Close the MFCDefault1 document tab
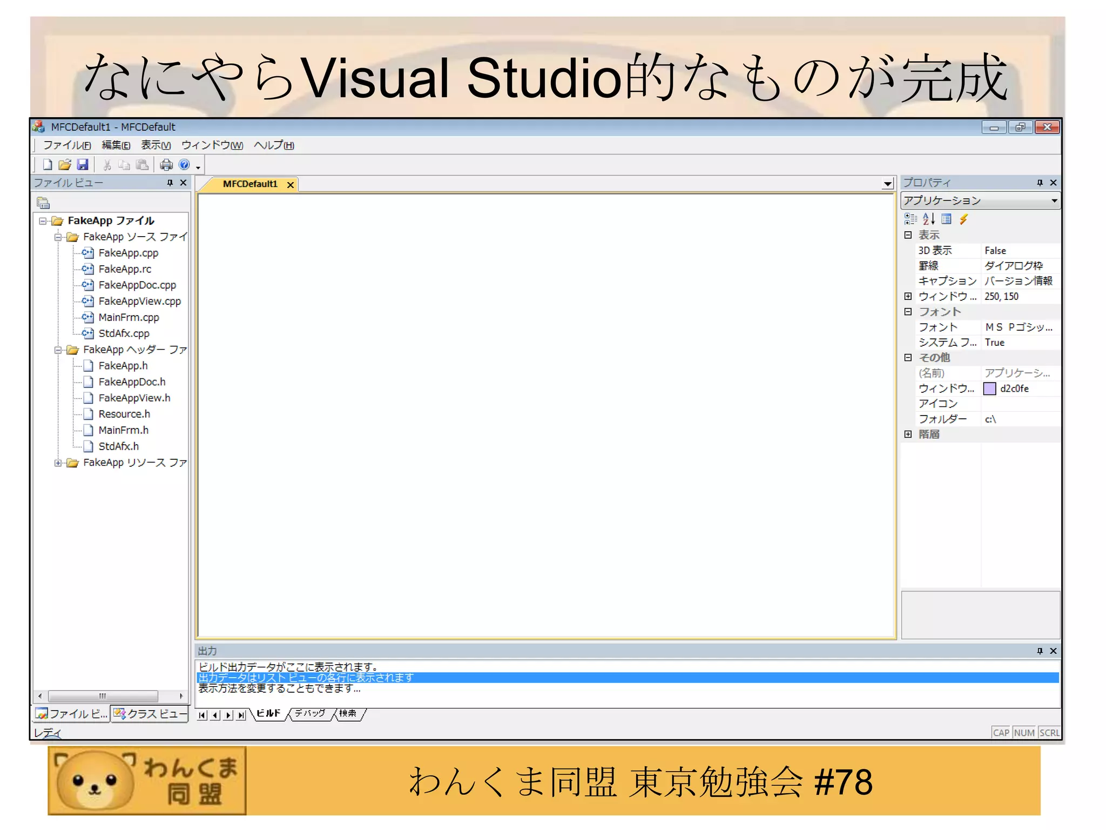 click(291, 185)
